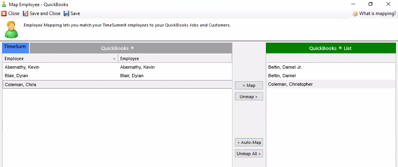Click the Unmap > button
Image resolution: width=398 pixels, height=167 pixels.
[249, 97]
